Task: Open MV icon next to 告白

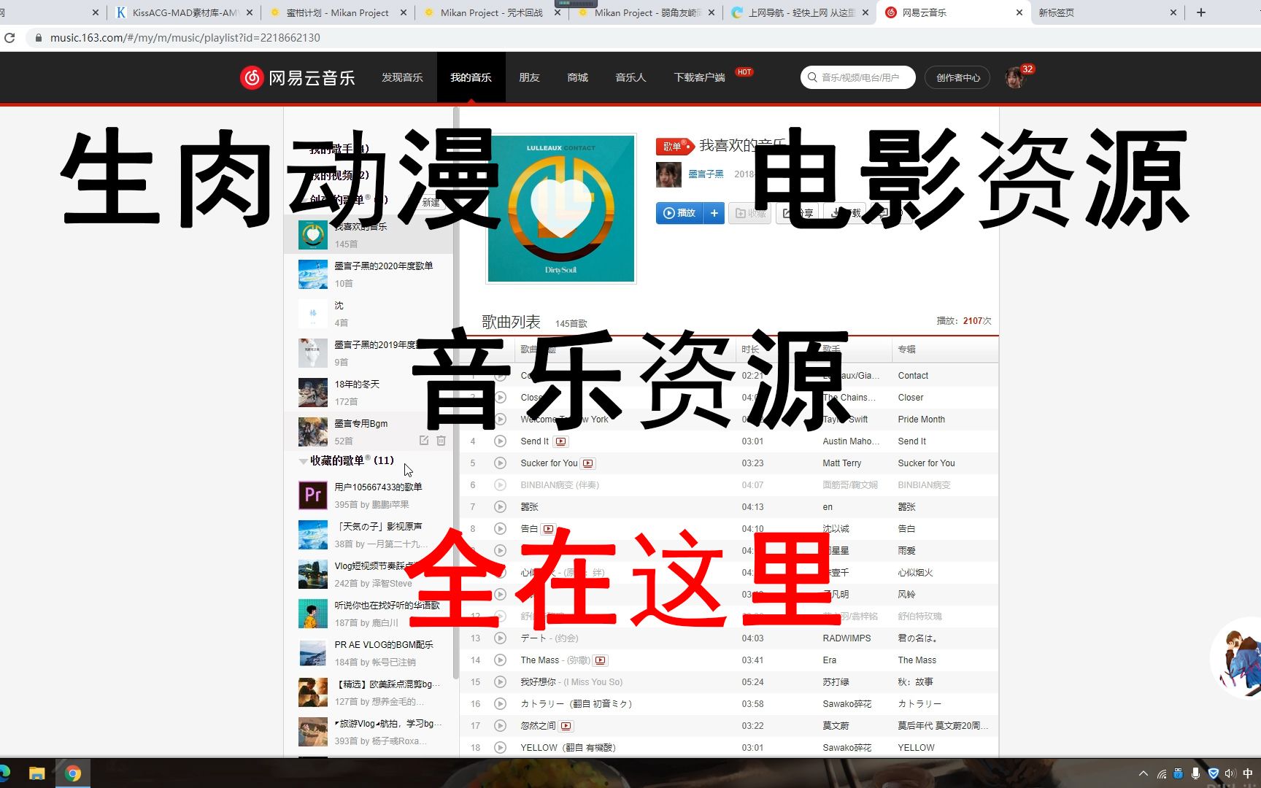Action: [x=548, y=529]
